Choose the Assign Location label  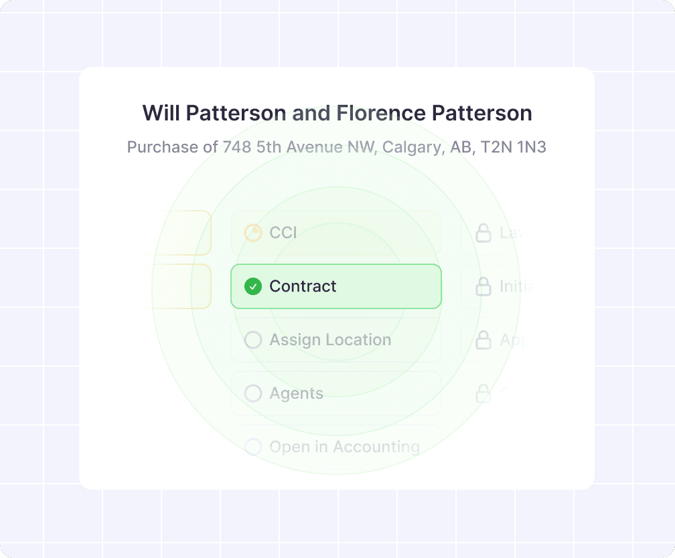point(330,340)
